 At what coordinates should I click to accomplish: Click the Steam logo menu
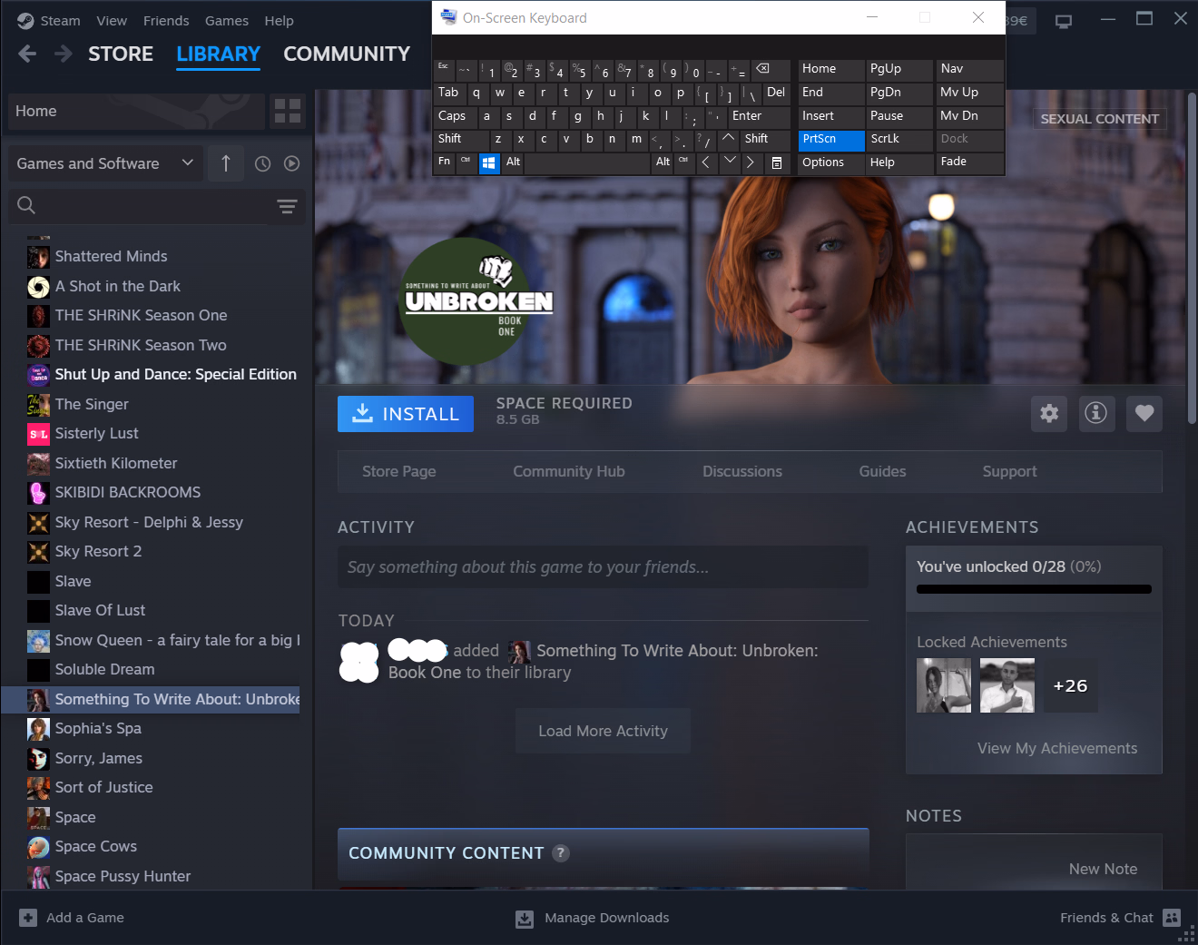coord(25,20)
